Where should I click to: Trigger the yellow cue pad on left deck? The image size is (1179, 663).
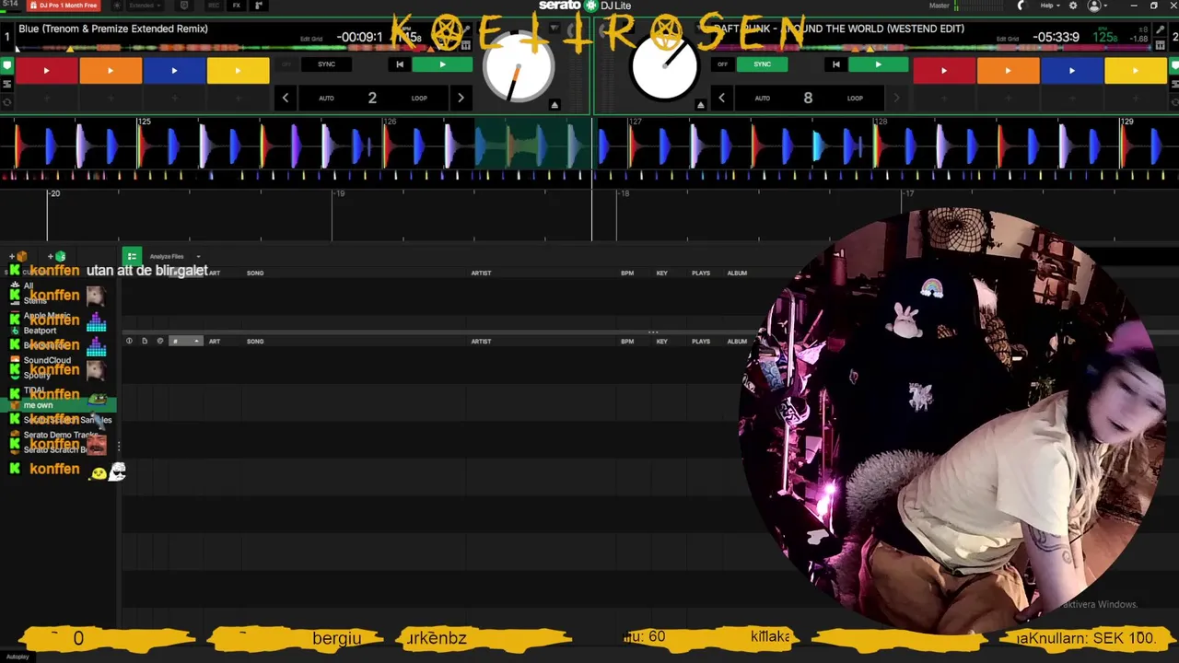click(238, 71)
